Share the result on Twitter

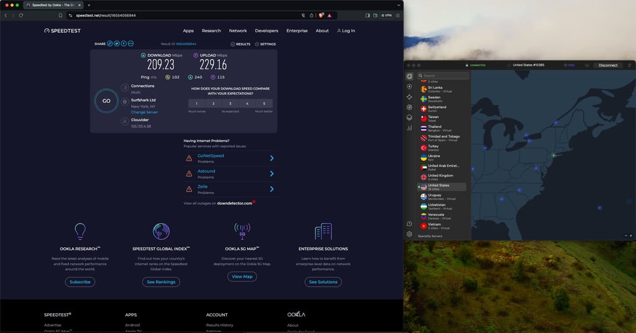tap(117, 43)
